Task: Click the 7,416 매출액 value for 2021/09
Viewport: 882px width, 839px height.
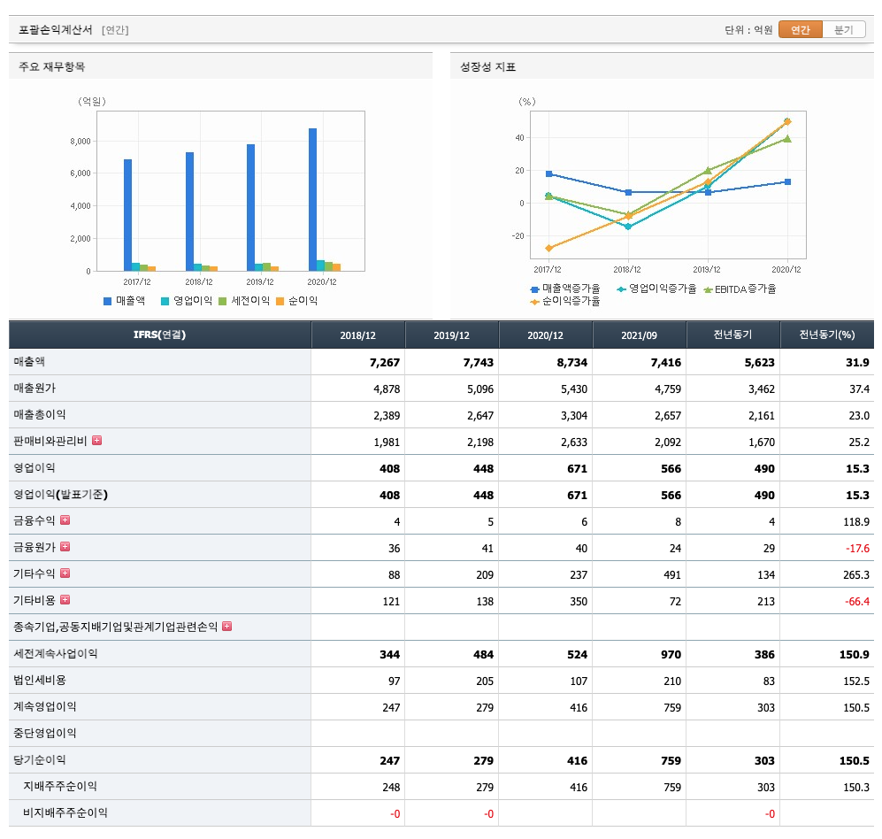Action: 666,362
